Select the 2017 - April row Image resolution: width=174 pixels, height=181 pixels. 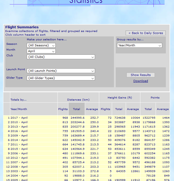(19, 118)
